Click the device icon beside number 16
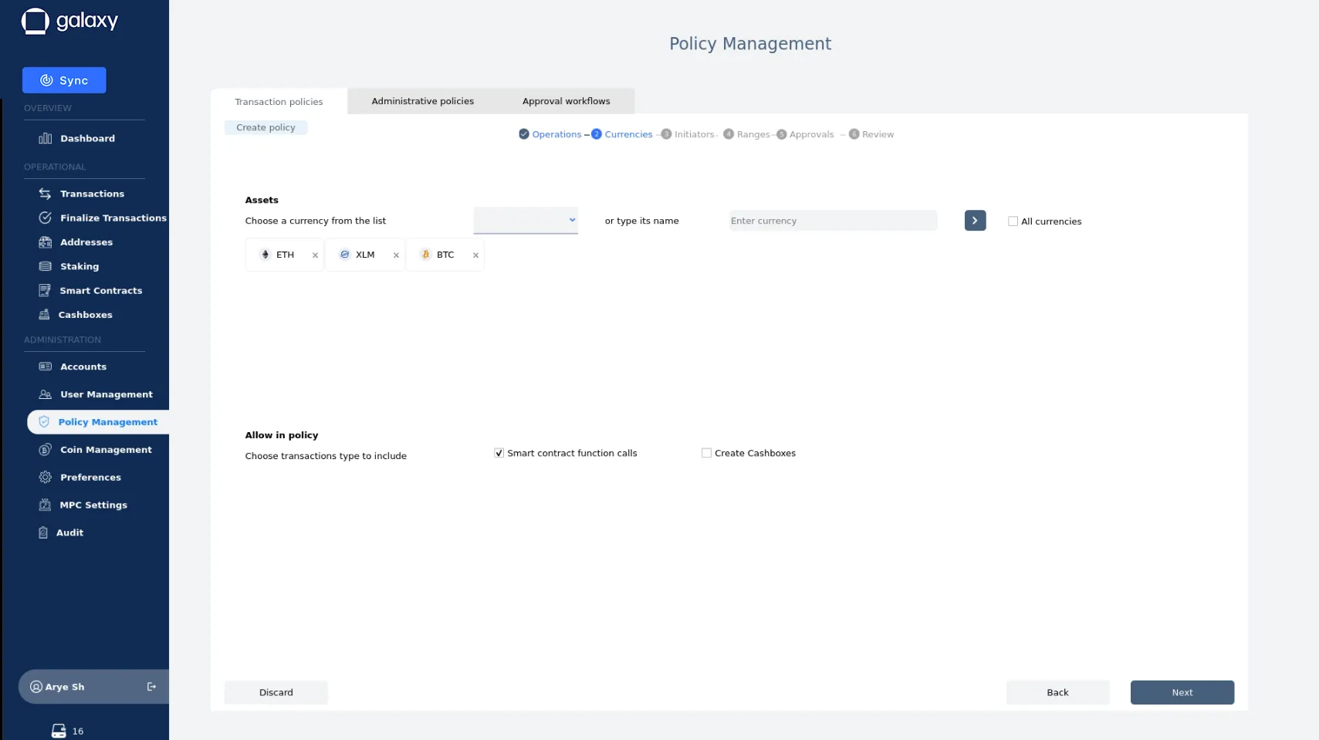 (x=59, y=731)
